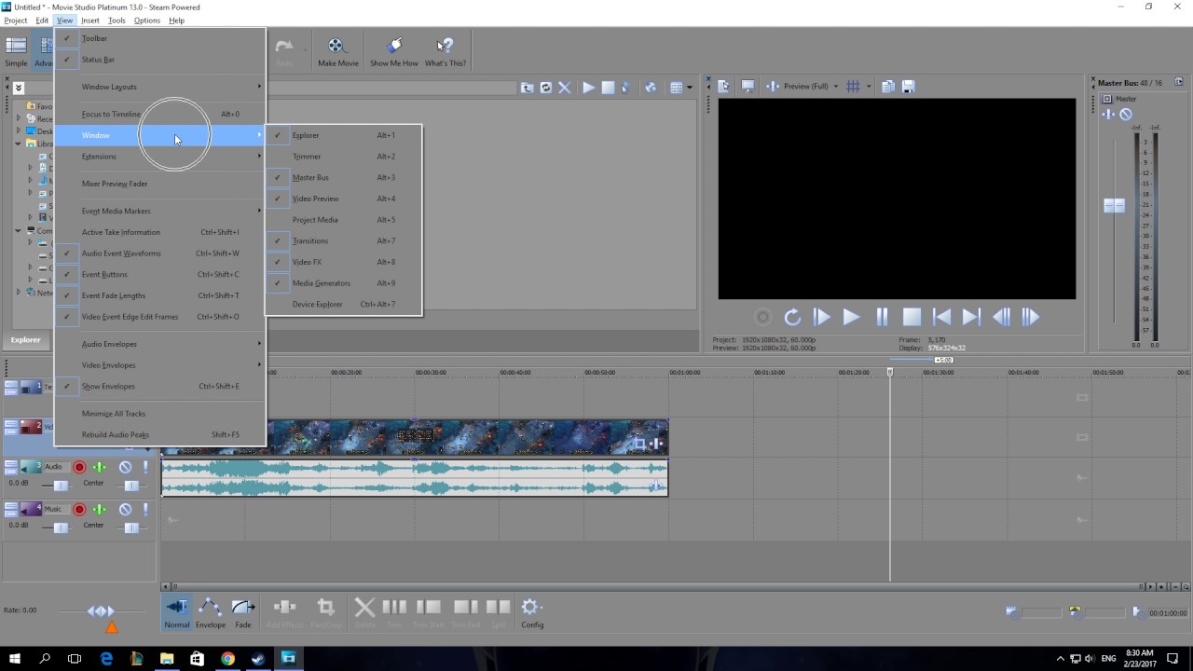Mute the Master Bus output
This screenshot has height=671, width=1193.
(1126, 115)
